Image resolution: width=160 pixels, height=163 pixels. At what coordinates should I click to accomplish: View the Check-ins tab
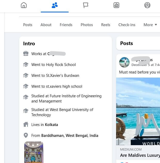click(x=127, y=25)
